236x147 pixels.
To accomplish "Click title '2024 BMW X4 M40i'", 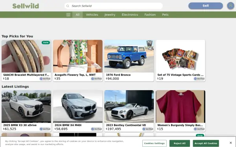I will tap(68, 125).
